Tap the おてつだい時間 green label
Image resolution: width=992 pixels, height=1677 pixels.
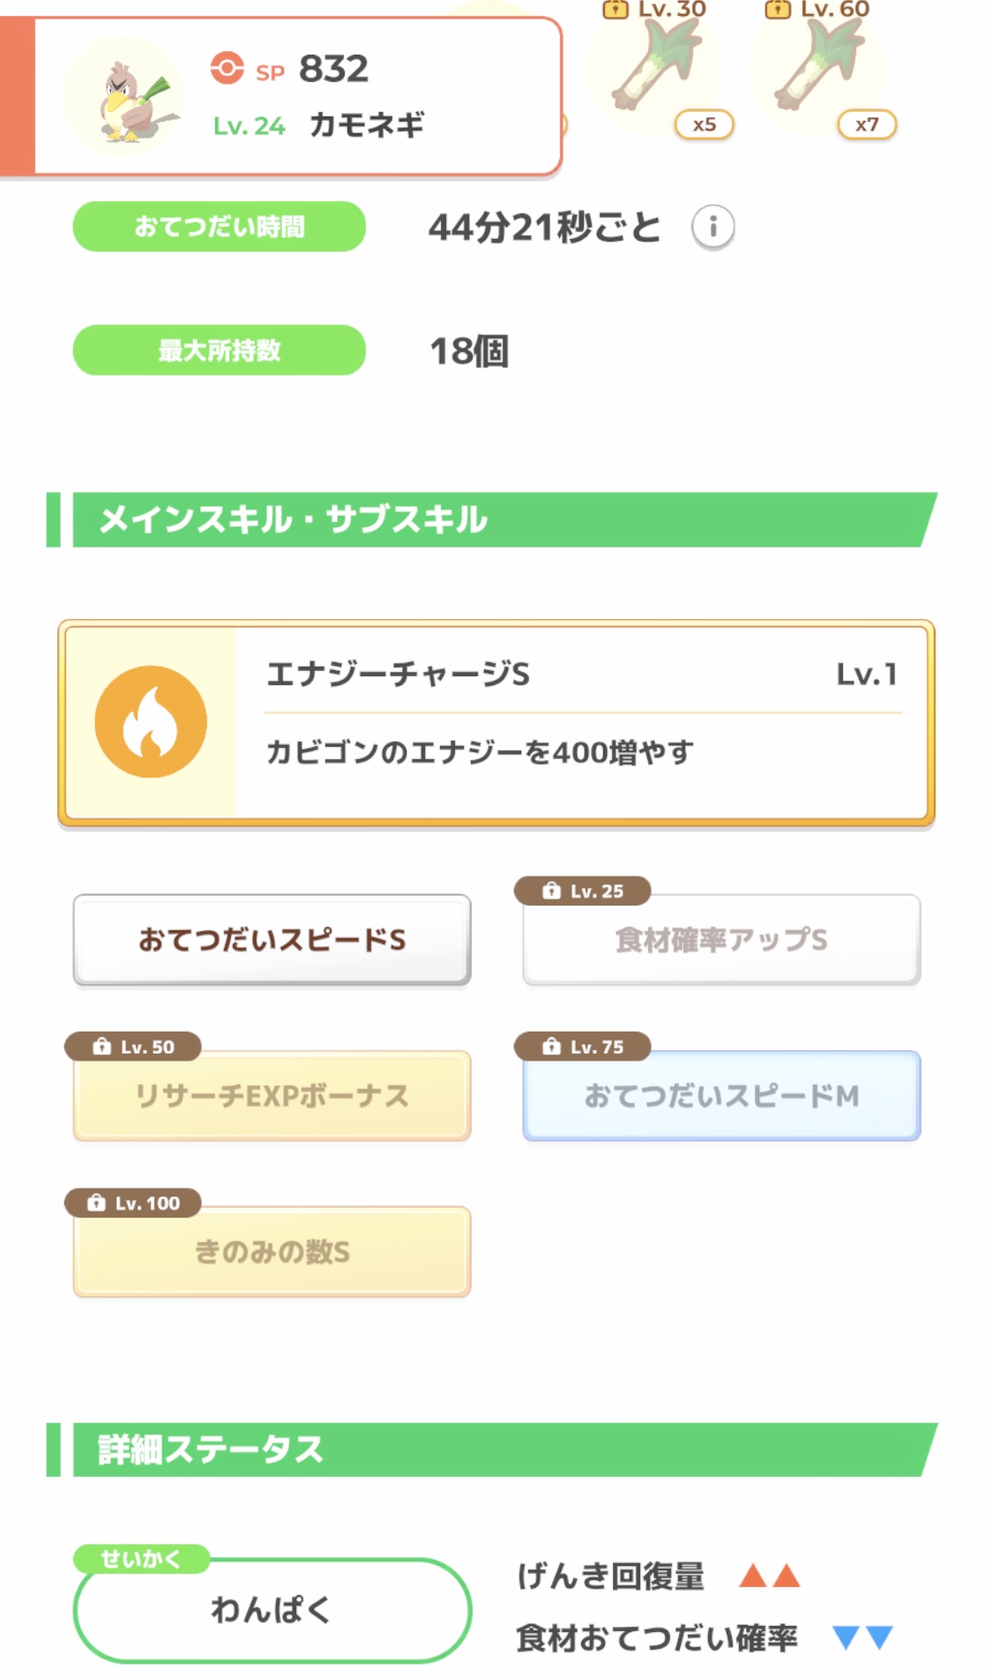tap(219, 227)
